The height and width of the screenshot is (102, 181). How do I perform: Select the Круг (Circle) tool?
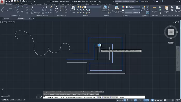[17, 9]
